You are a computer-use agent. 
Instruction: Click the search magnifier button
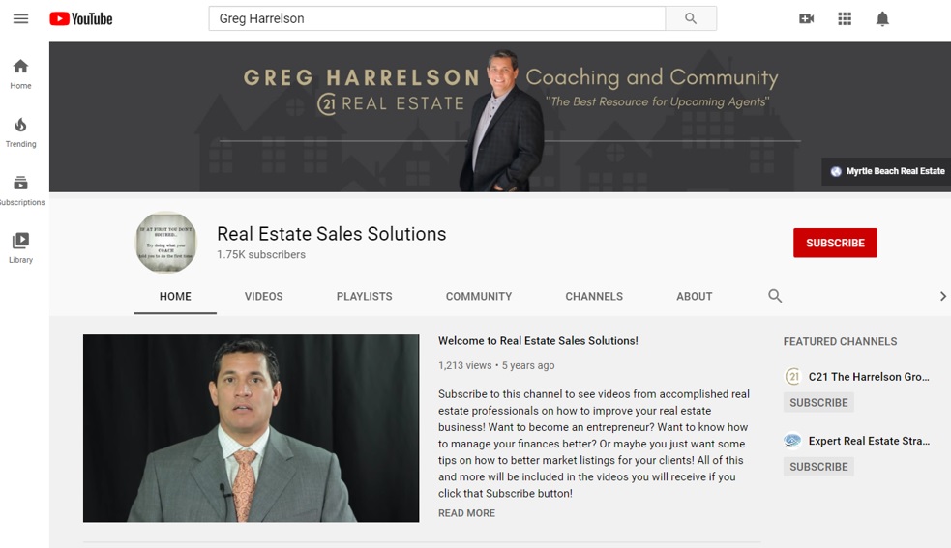[x=691, y=18]
